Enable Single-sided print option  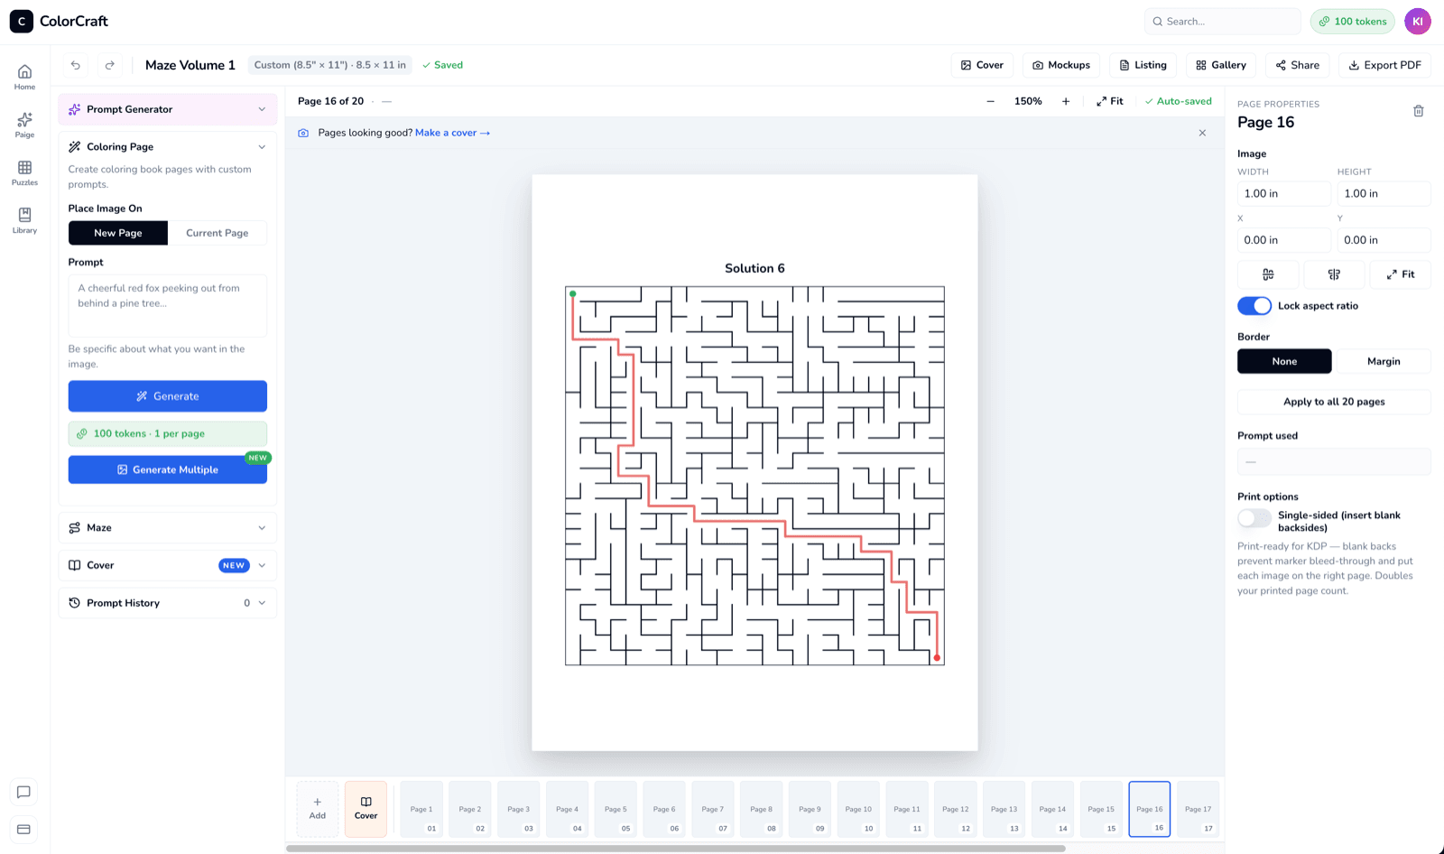click(1254, 518)
